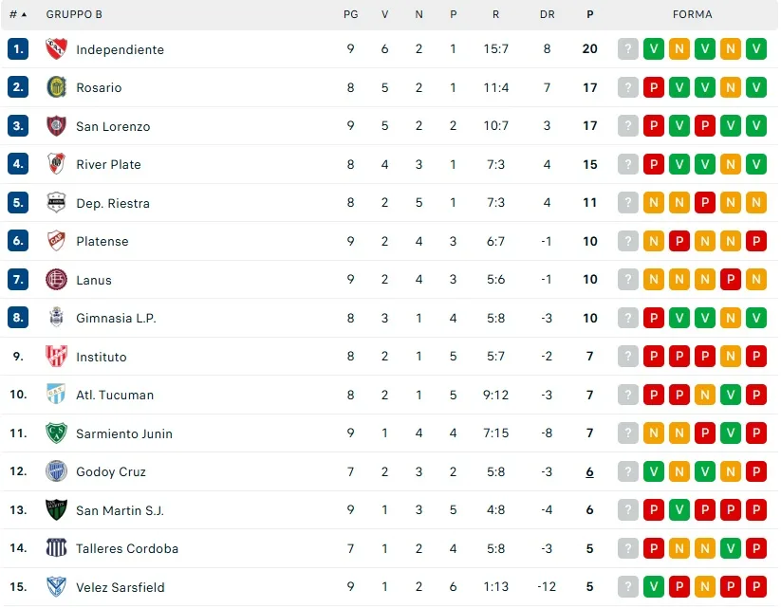Click Velez Sarsfield's first green V badge
781x608 pixels.
point(653,587)
